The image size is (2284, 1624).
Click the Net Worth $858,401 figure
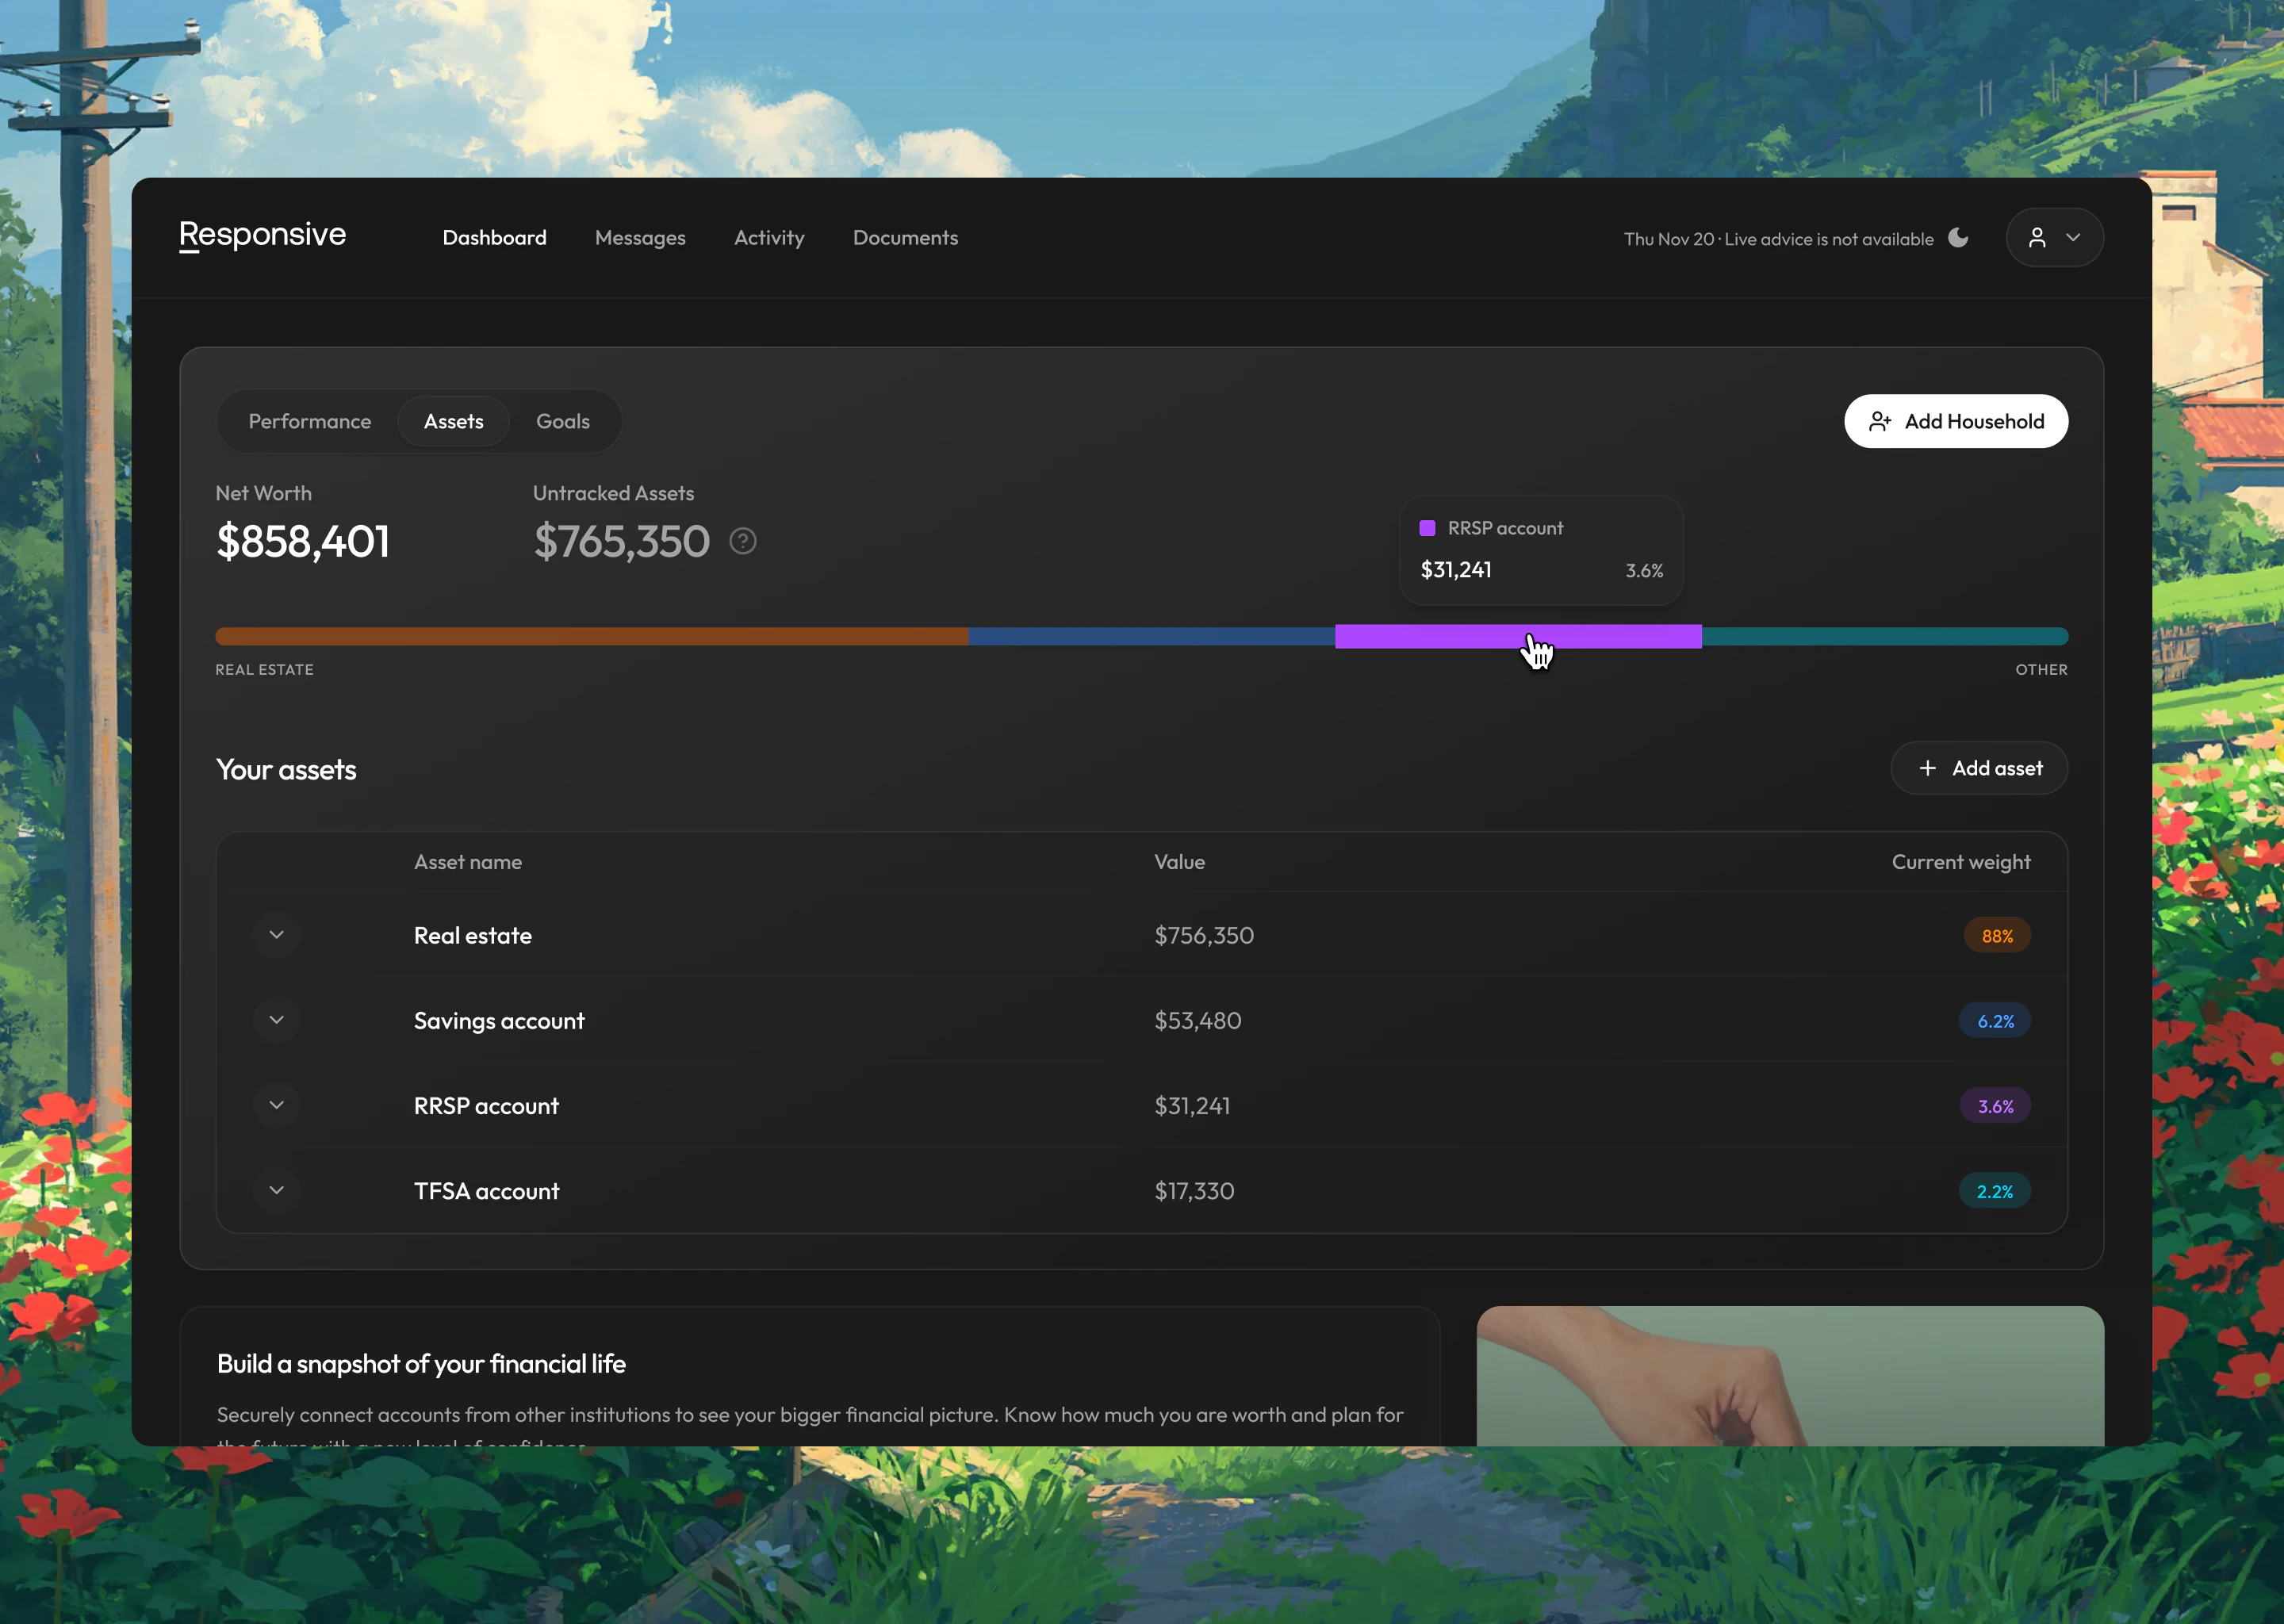coord(303,541)
